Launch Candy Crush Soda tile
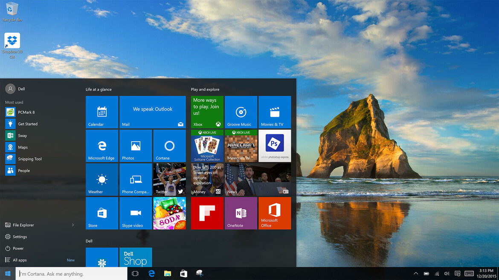499x280 pixels. (169, 213)
